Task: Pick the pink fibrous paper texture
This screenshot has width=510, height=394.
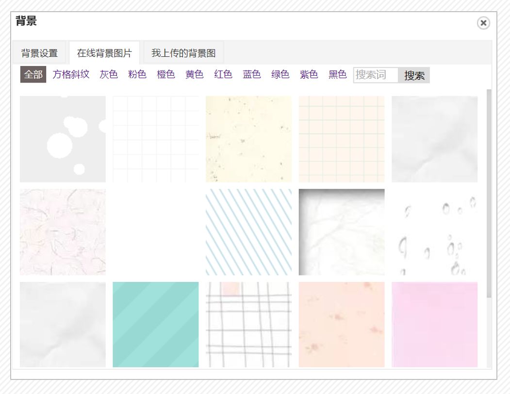Action: [x=63, y=232]
